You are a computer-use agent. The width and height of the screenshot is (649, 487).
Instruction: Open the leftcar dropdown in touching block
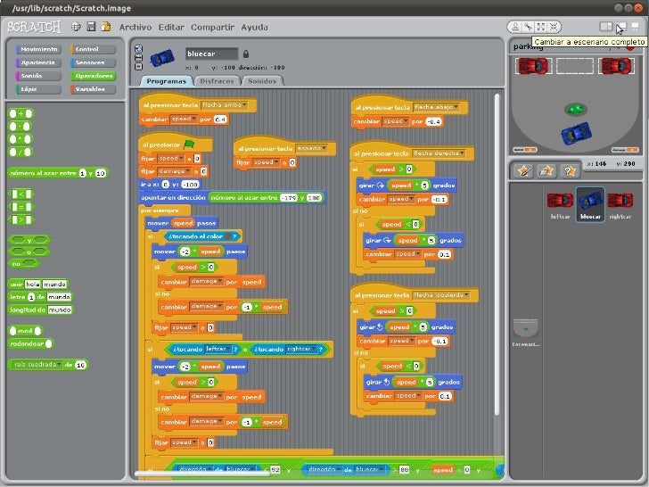[x=218, y=349]
